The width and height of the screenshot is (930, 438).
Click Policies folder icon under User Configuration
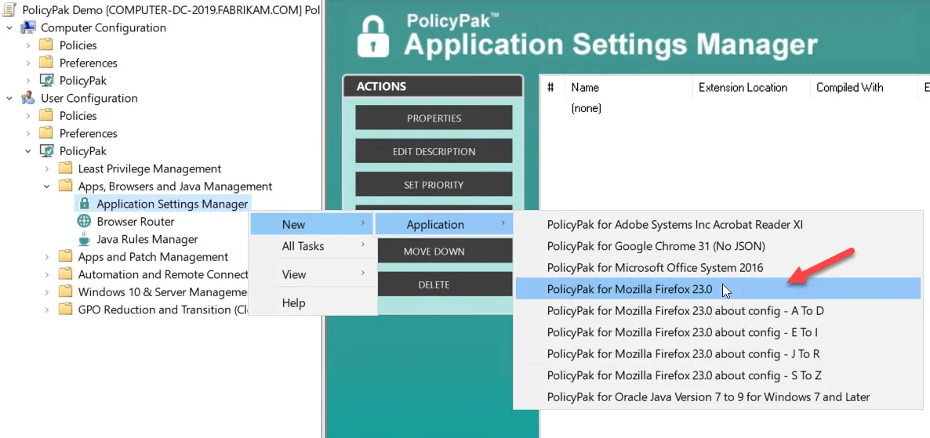(x=46, y=116)
